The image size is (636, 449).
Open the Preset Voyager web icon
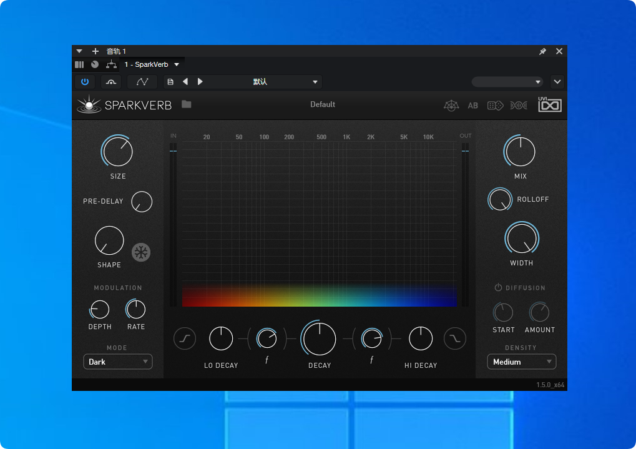coord(451,106)
